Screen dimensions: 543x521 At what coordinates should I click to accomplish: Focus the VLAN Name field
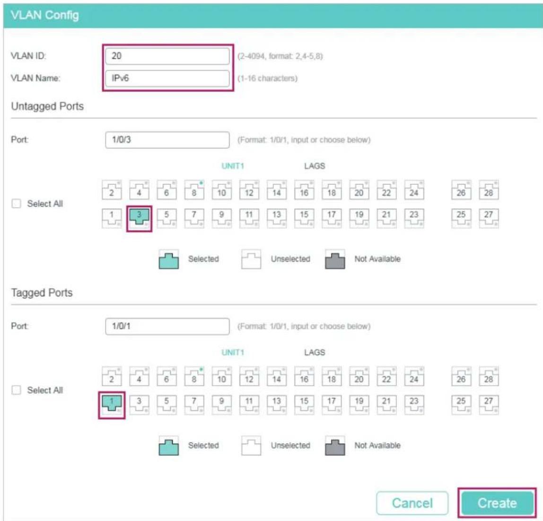[x=167, y=78]
